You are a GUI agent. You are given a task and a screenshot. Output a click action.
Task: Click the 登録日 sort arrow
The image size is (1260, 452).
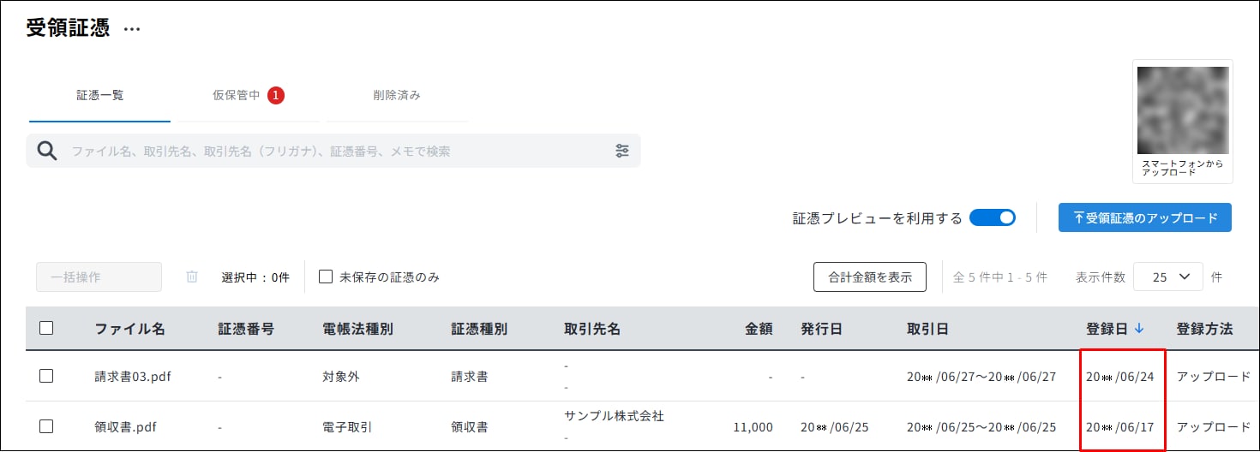pos(1138,329)
